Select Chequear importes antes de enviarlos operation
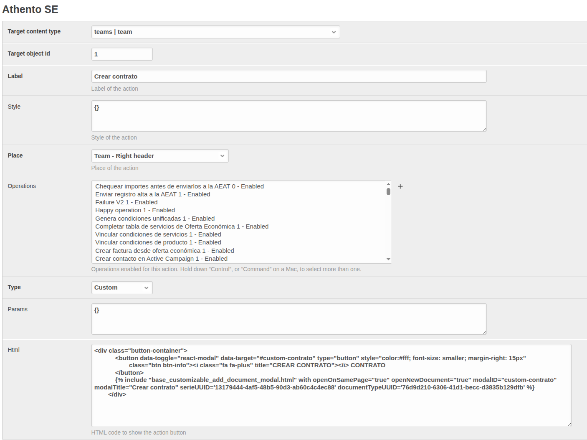 tap(180, 186)
